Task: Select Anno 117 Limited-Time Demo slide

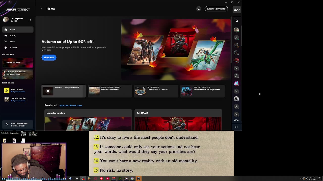Action: coord(110,91)
